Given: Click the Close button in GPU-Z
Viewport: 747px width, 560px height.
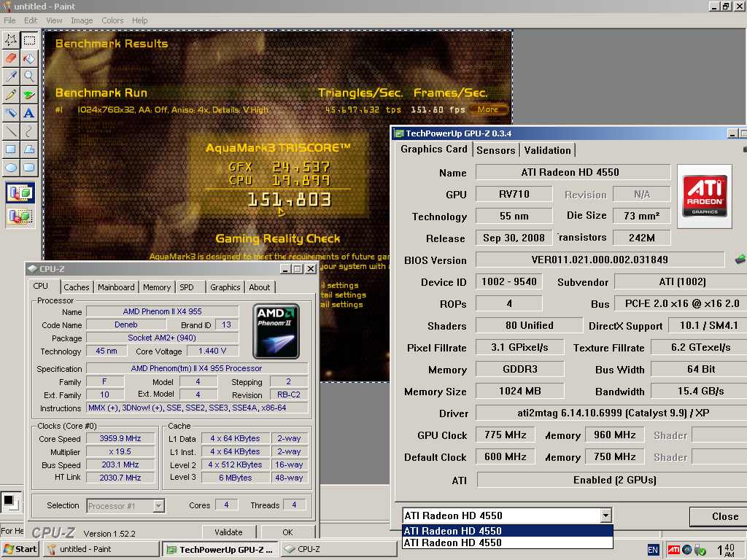Looking at the screenshot, I should [719, 516].
